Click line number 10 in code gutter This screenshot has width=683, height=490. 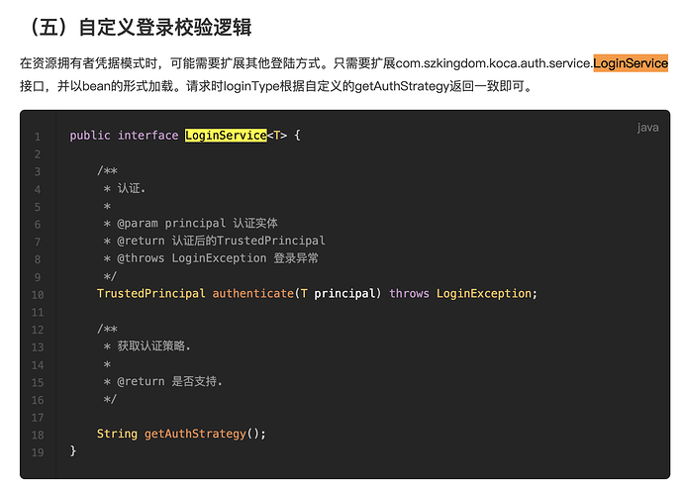[x=37, y=295]
